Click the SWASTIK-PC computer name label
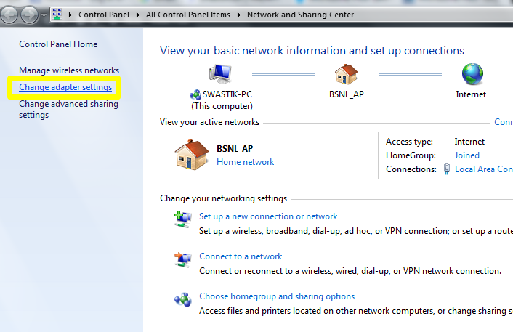Screen dimensions: 513x332 point(227,94)
